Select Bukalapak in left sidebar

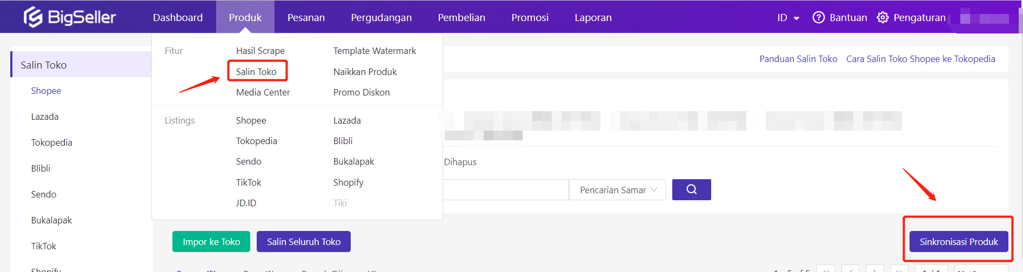[51, 220]
